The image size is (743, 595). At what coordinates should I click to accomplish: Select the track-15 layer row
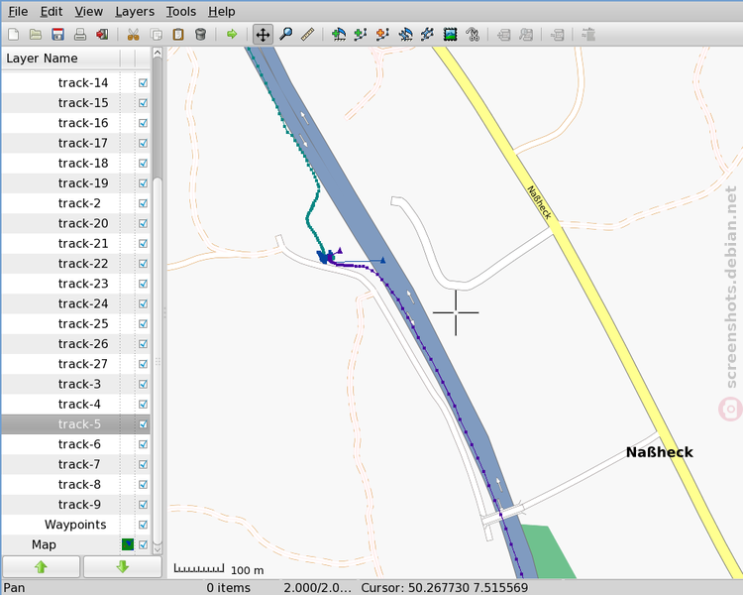click(76, 103)
